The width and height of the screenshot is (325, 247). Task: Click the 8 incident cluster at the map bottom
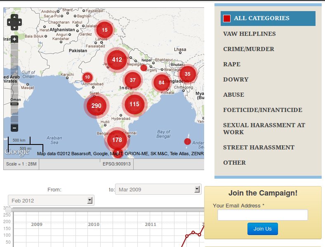pos(118,153)
